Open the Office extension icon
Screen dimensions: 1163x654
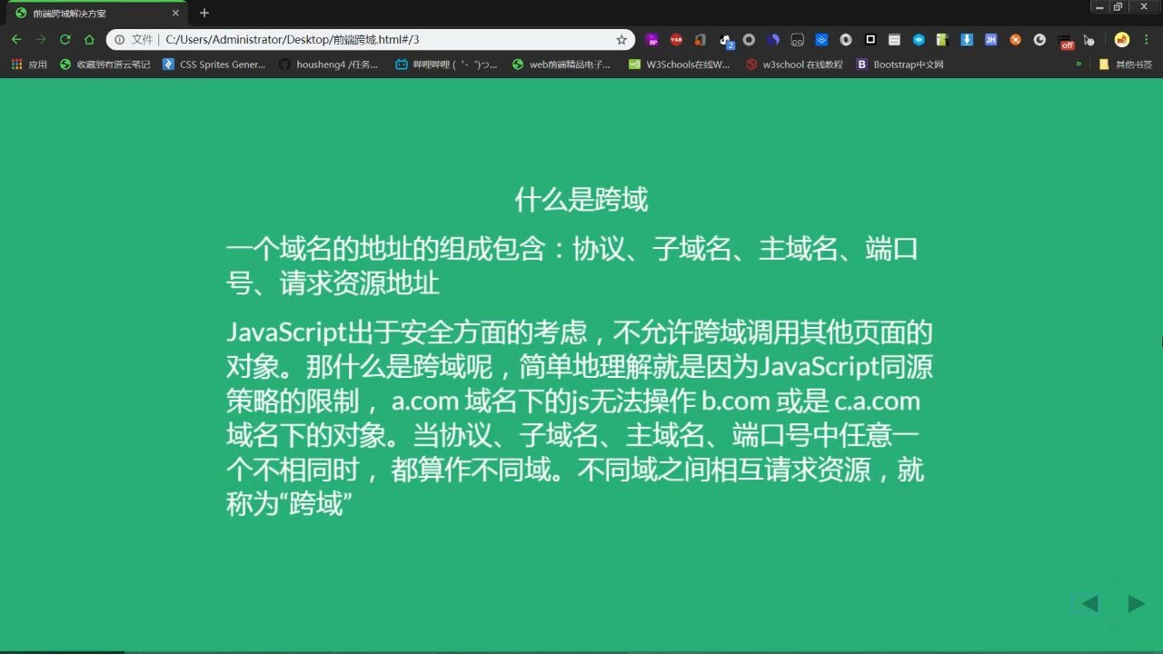click(x=700, y=40)
